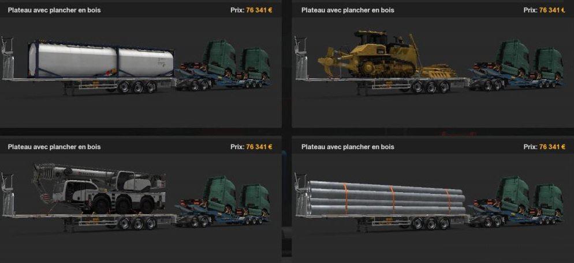Click trailer wheels under the tank container
Screen dimensions: 574x263
137,87
